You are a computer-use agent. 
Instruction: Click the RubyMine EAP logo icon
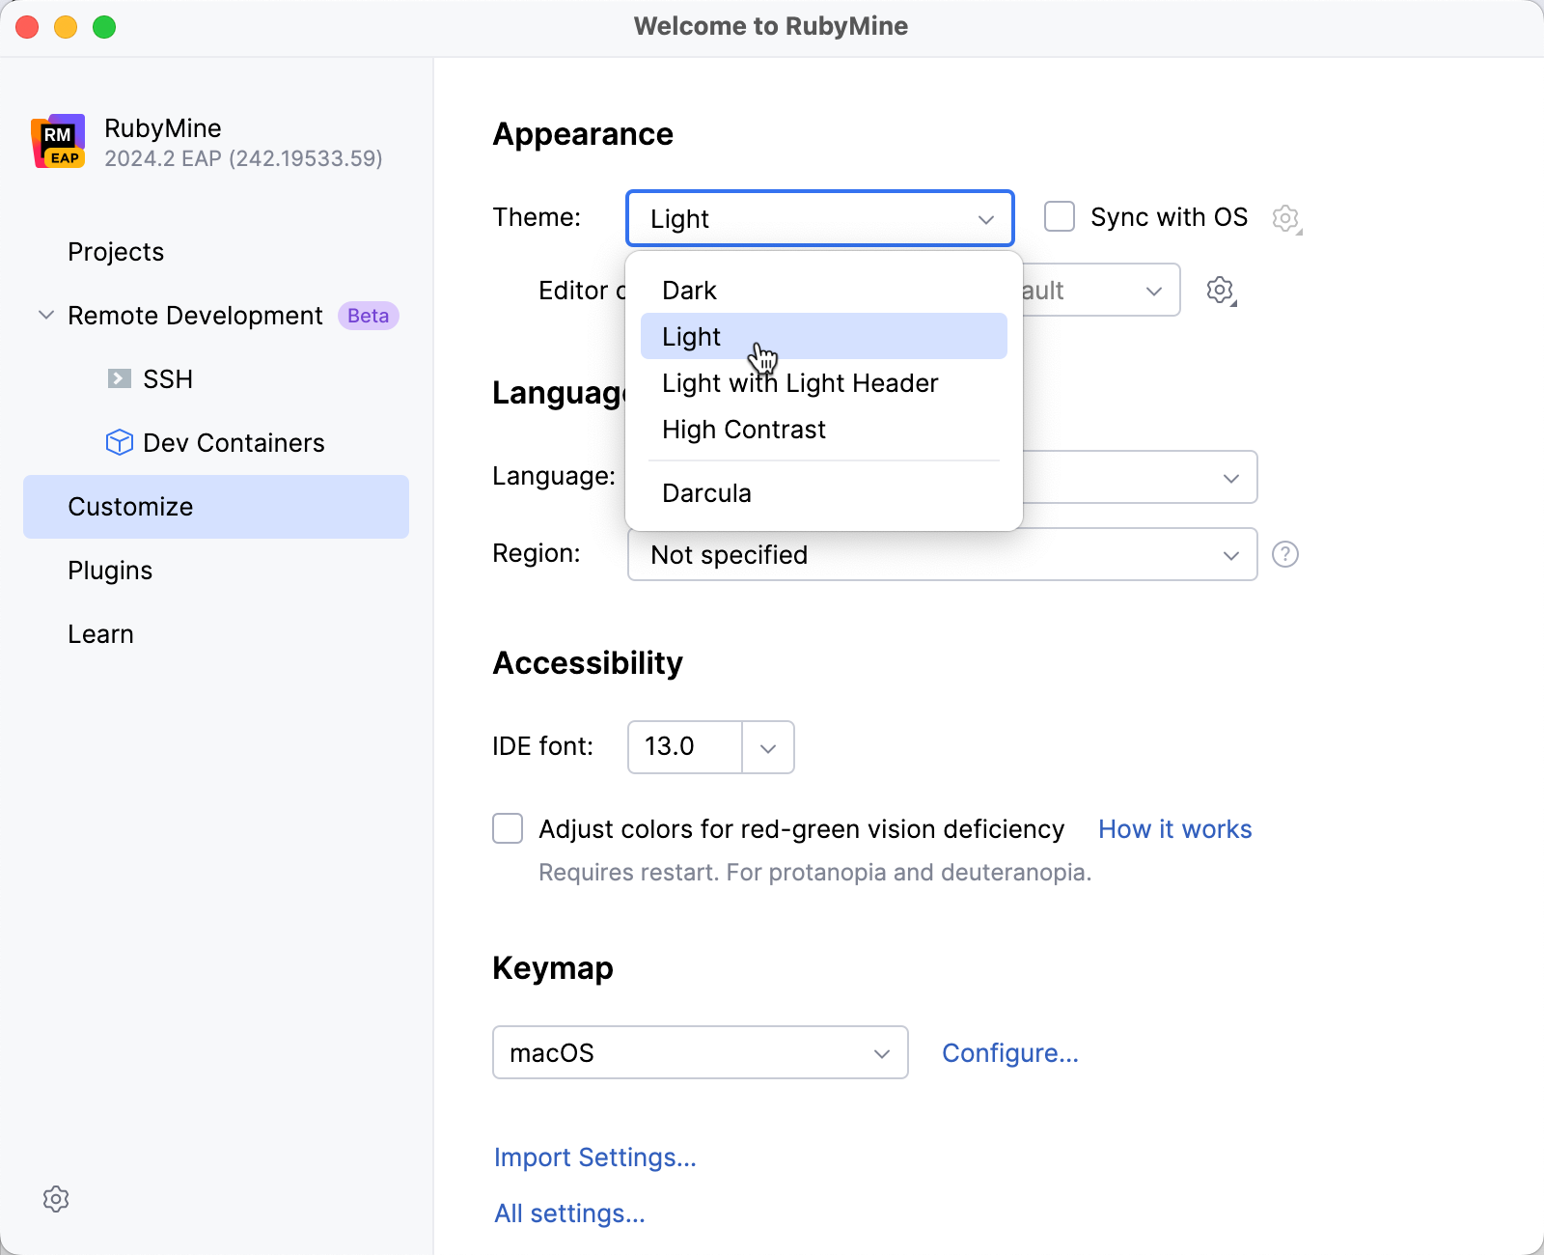coord(58,141)
